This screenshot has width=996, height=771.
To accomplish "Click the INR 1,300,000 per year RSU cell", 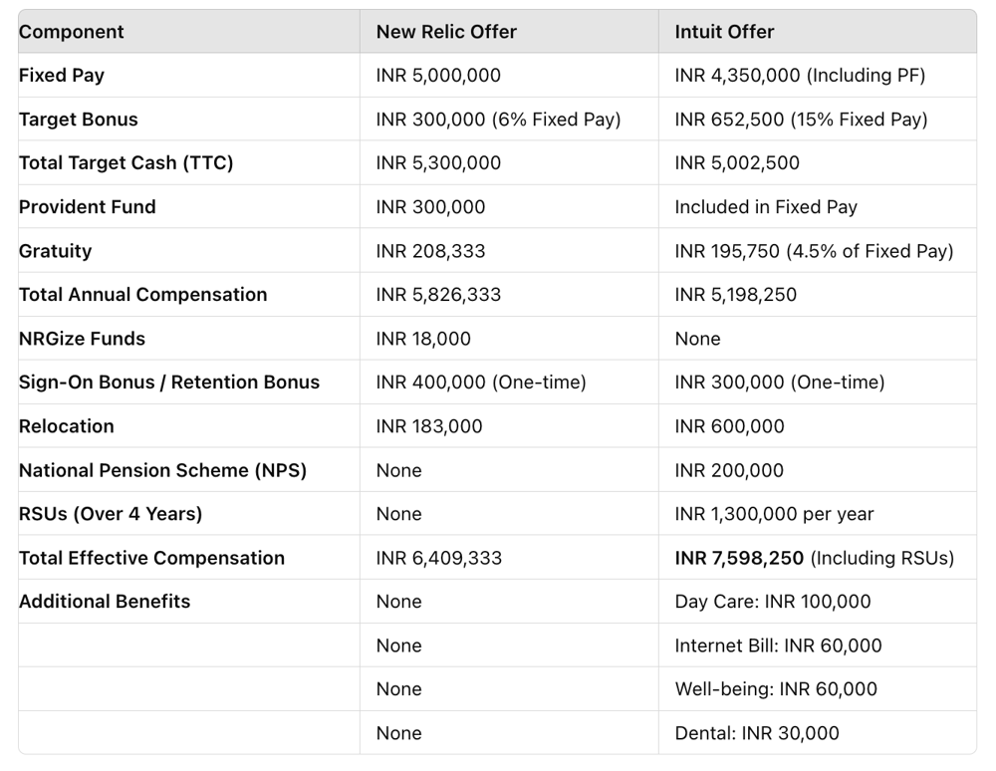I will tap(774, 514).
